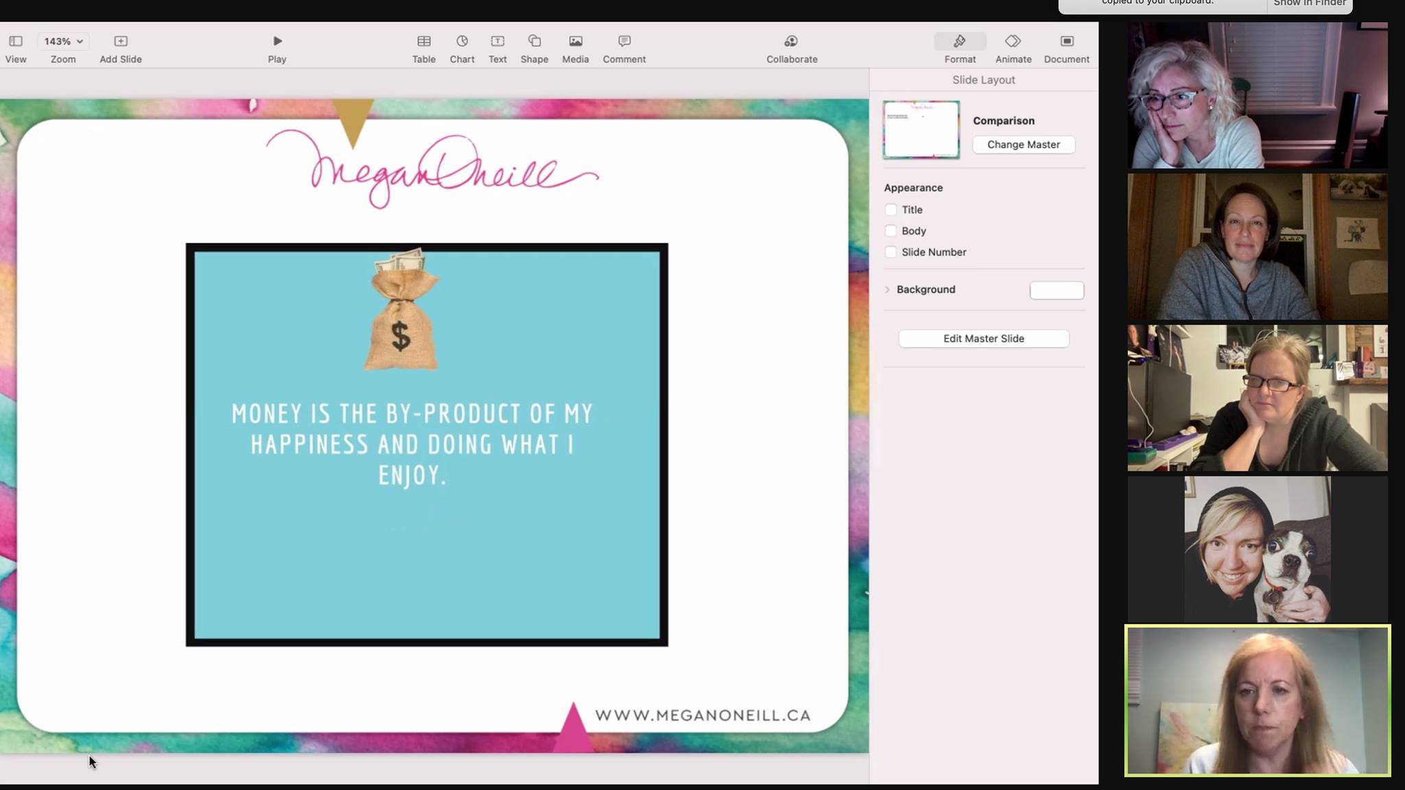Click the www.meganoneill.ca text on slide

pyautogui.click(x=702, y=715)
